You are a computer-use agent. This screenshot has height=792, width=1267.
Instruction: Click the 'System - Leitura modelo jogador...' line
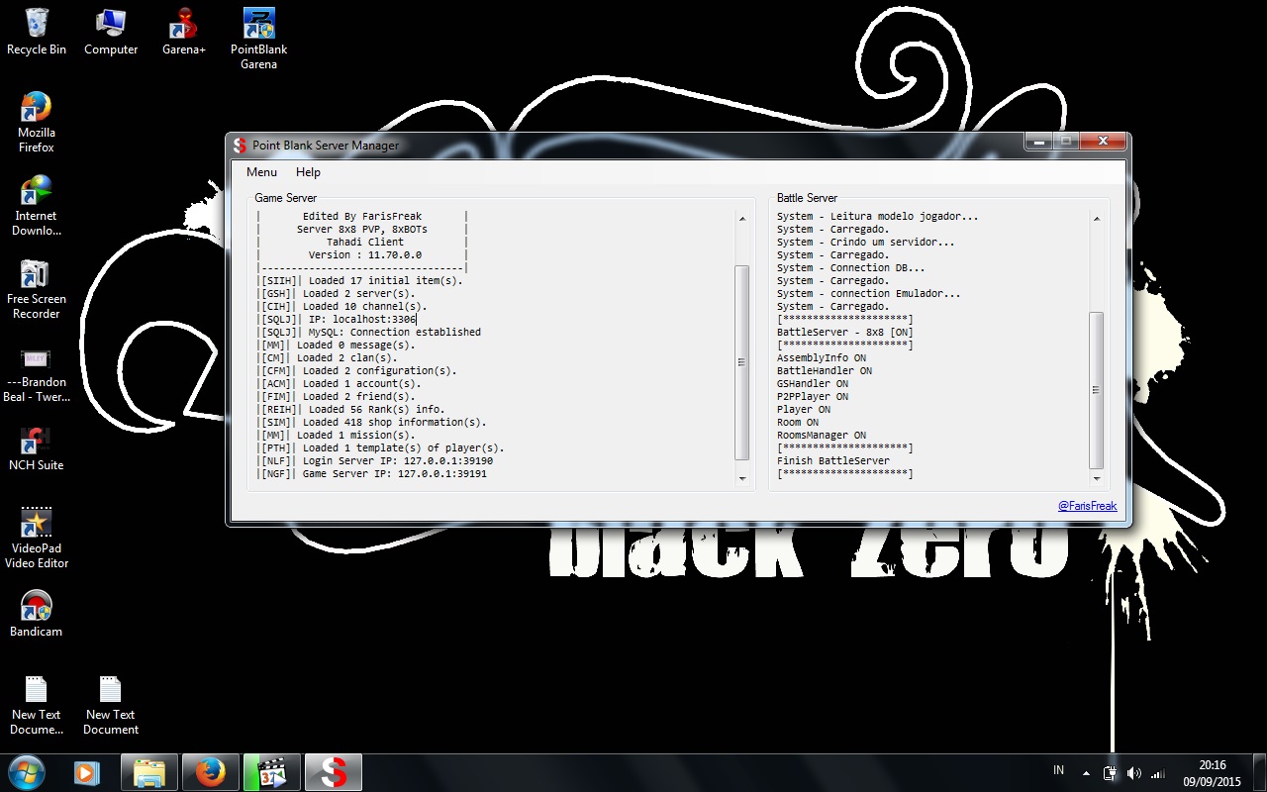(878, 216)
